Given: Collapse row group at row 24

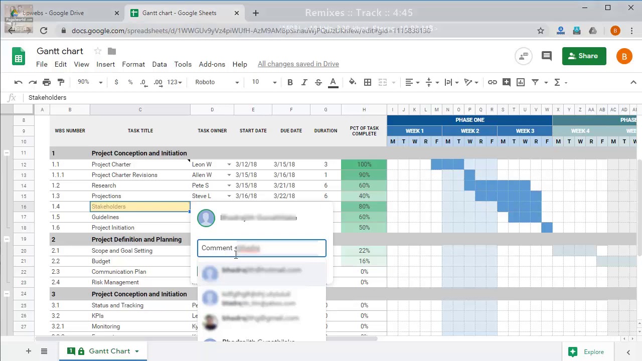Looking at the screenshot, I should point(7,294).
